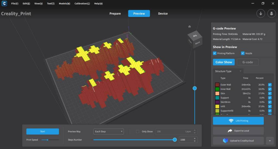Click the share arrow icon on Export
The width and height of the screenshot is (278, 149).
[230, 131]
